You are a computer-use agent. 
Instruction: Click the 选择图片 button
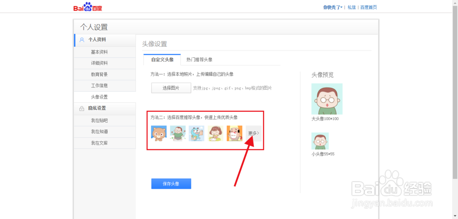171,88
